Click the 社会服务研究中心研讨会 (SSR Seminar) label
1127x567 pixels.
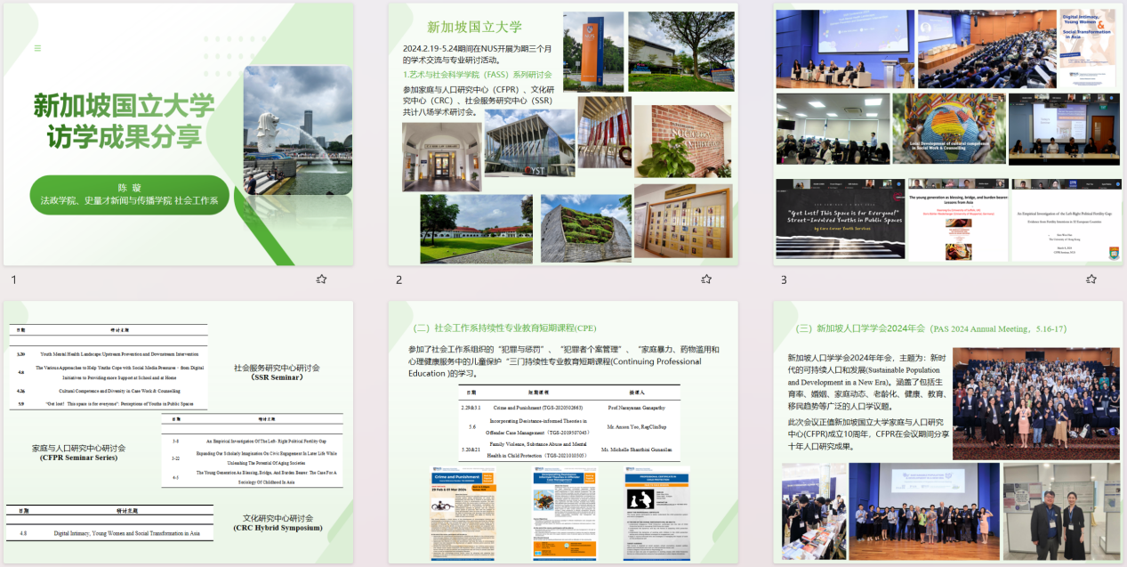(277, 372)
